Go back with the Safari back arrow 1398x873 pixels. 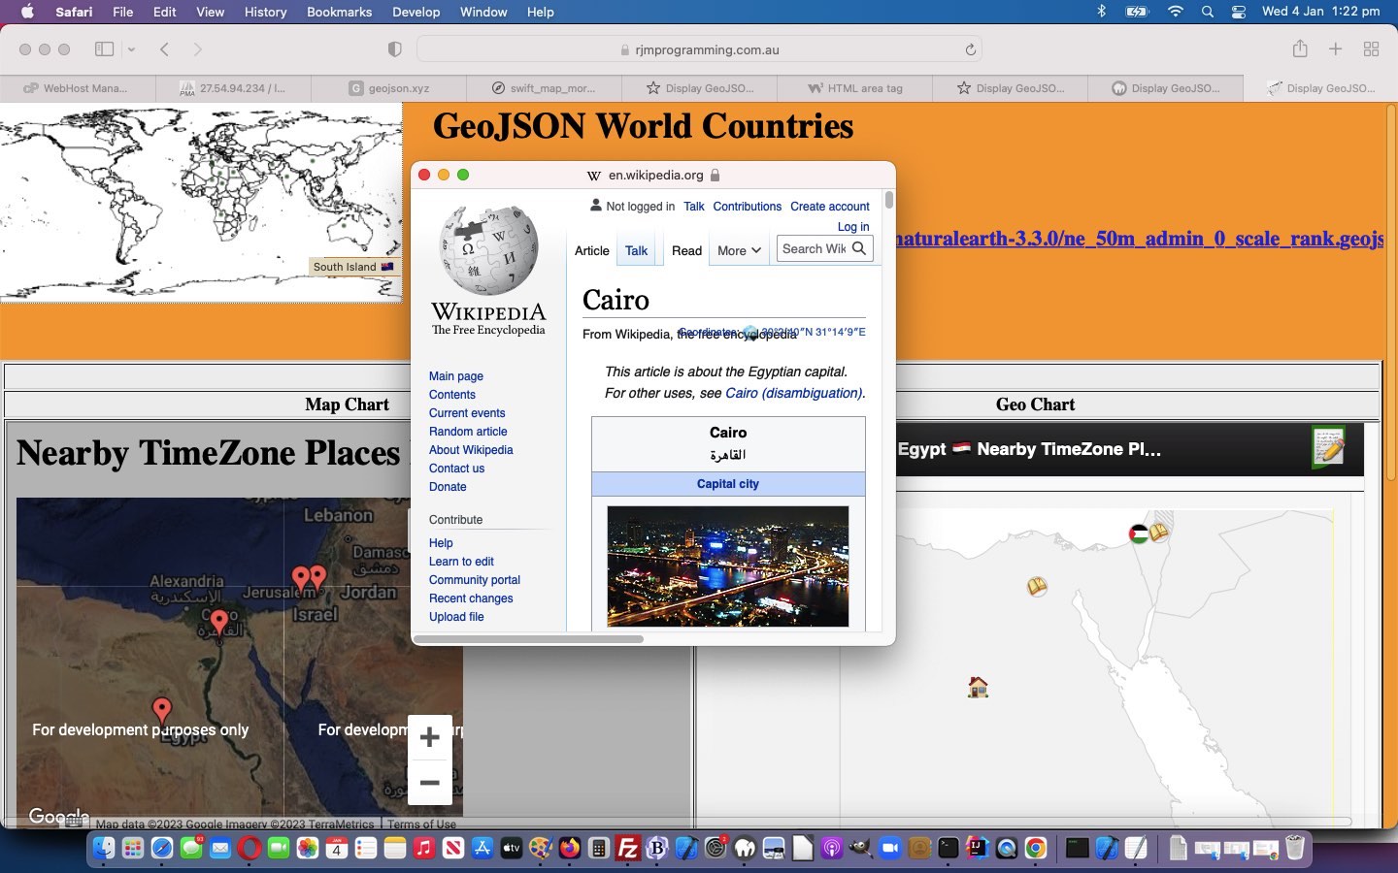pyautogui.click(x=165, y=49)
